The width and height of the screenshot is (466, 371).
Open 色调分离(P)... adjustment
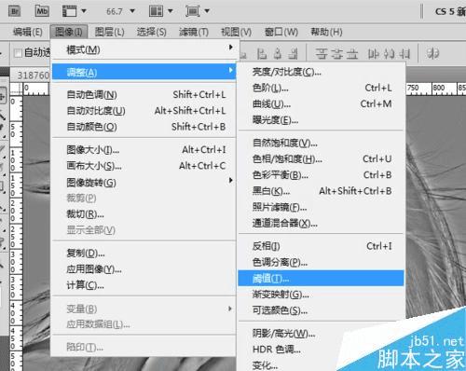[322, 262]
